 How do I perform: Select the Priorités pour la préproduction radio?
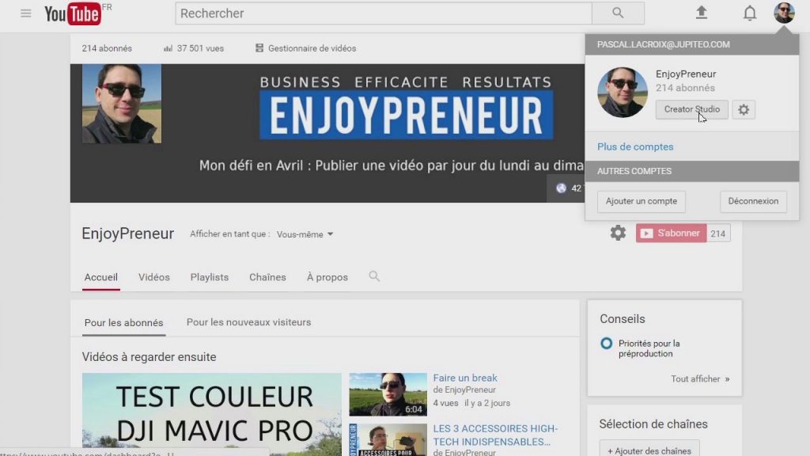point(607,344)
